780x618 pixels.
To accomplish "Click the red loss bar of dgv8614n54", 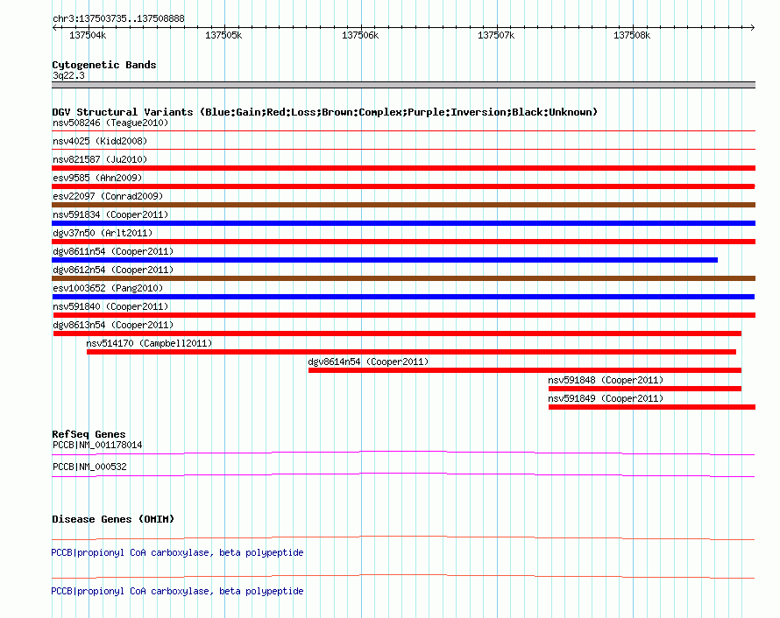I will coord(525,370).
